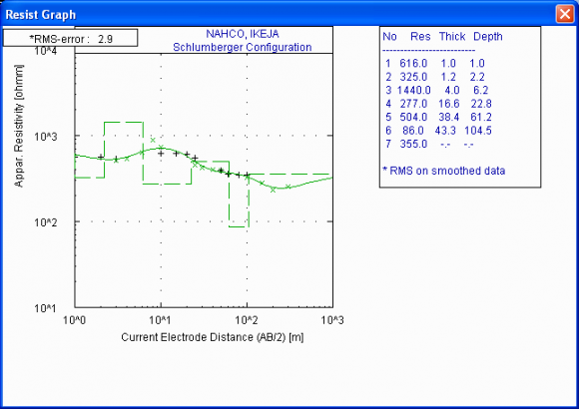Click the 10^0 label on the distance axis
Screen dimensions: 579x409
(74, 319)
